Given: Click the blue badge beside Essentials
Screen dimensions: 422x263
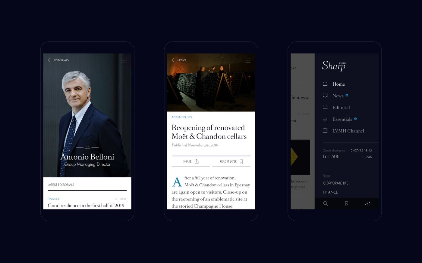Looking at the screenshot, I should pos(355,119).
